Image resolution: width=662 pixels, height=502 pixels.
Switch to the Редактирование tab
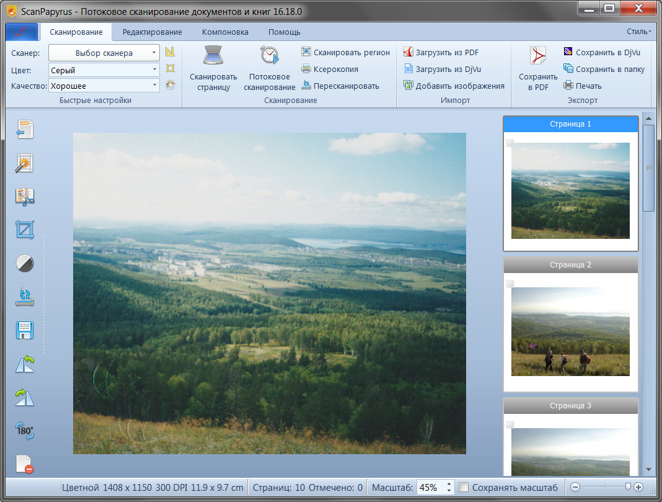[152, 32]
